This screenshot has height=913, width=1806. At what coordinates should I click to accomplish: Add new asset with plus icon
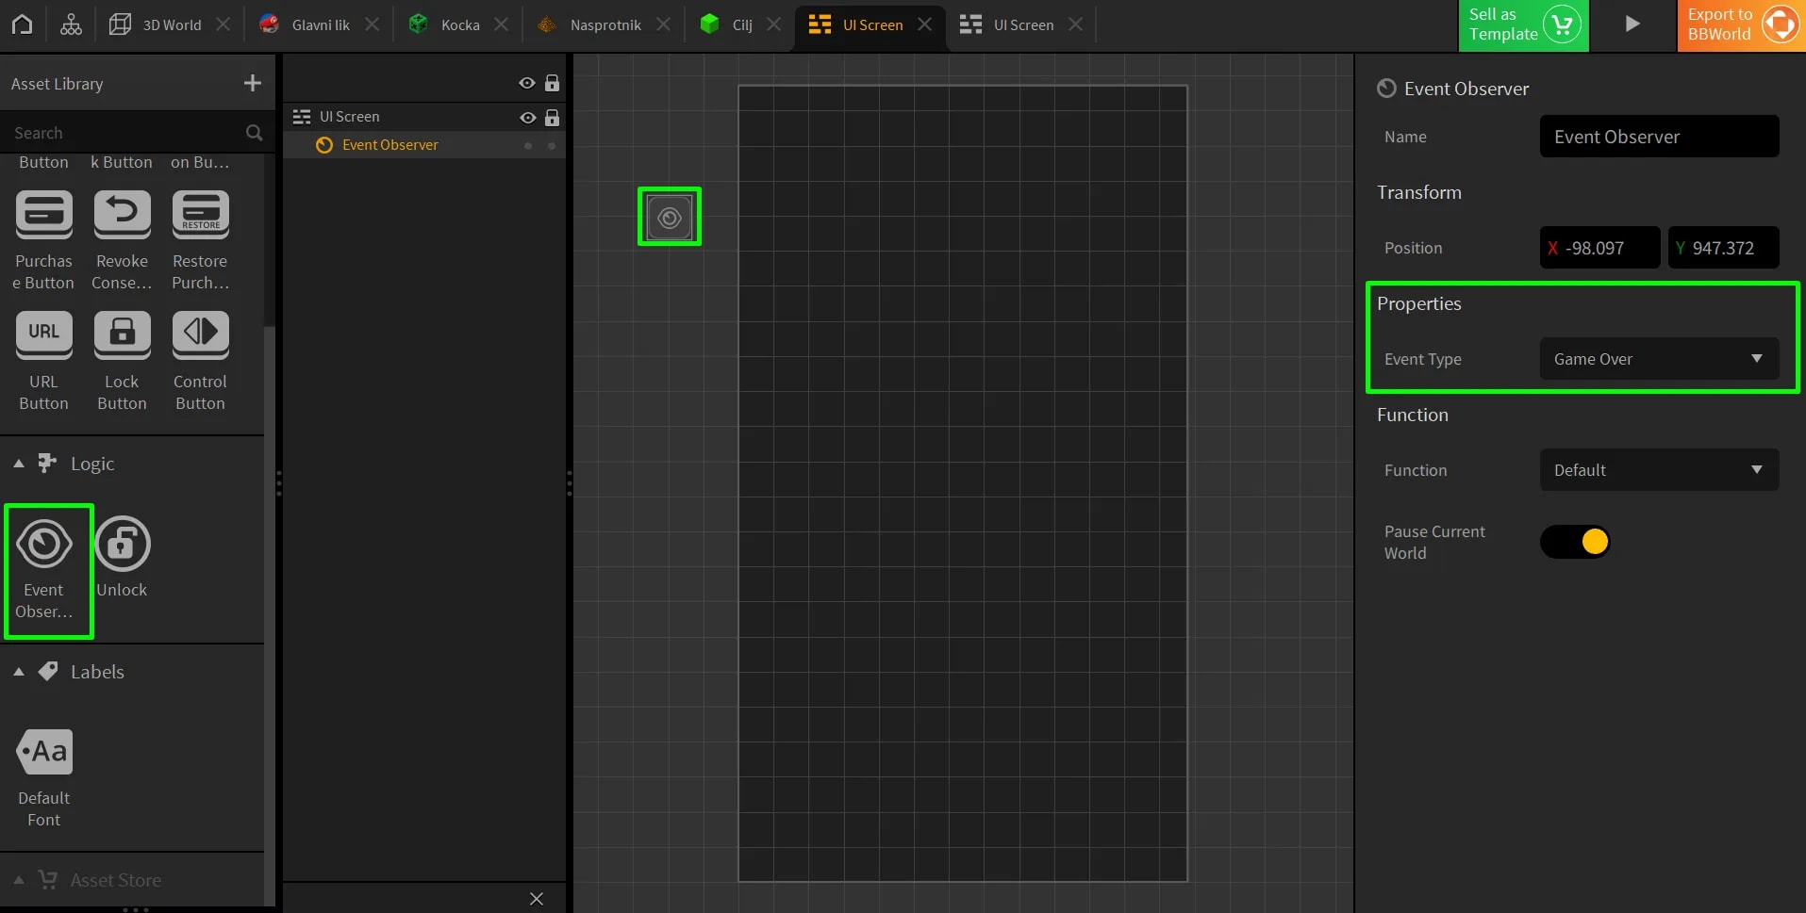[252, 84]
